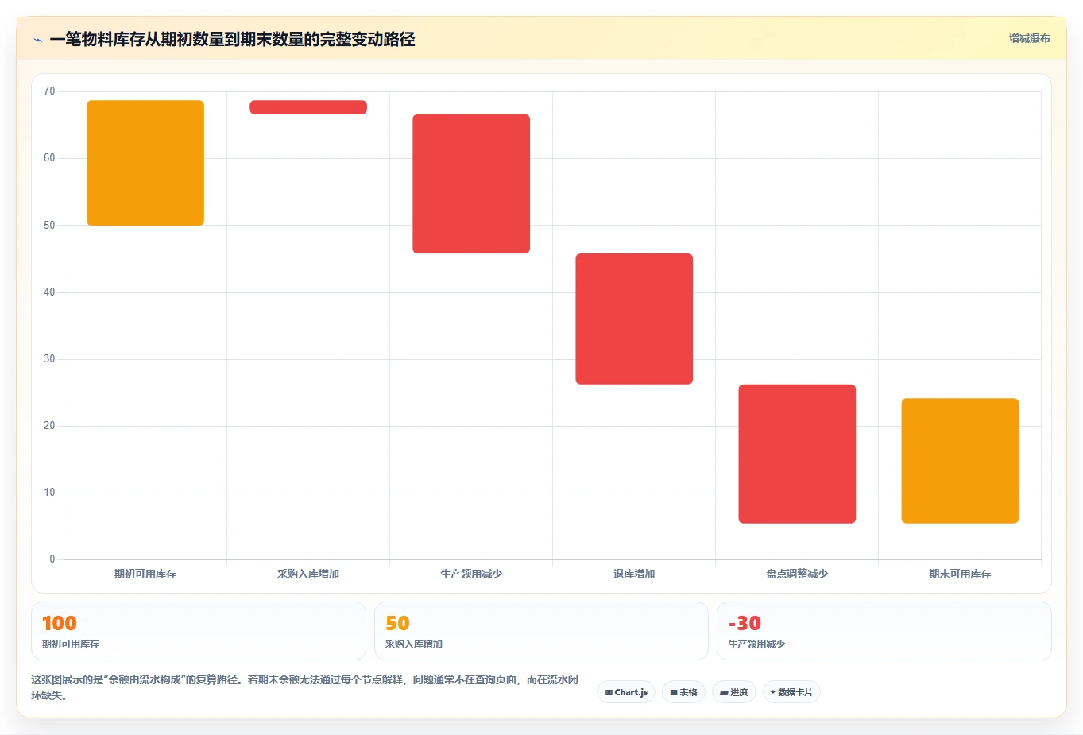1083x735 pixels.
Task: Click the x-axis label 盘点调整减少
Action: click(x=797, y=574)
